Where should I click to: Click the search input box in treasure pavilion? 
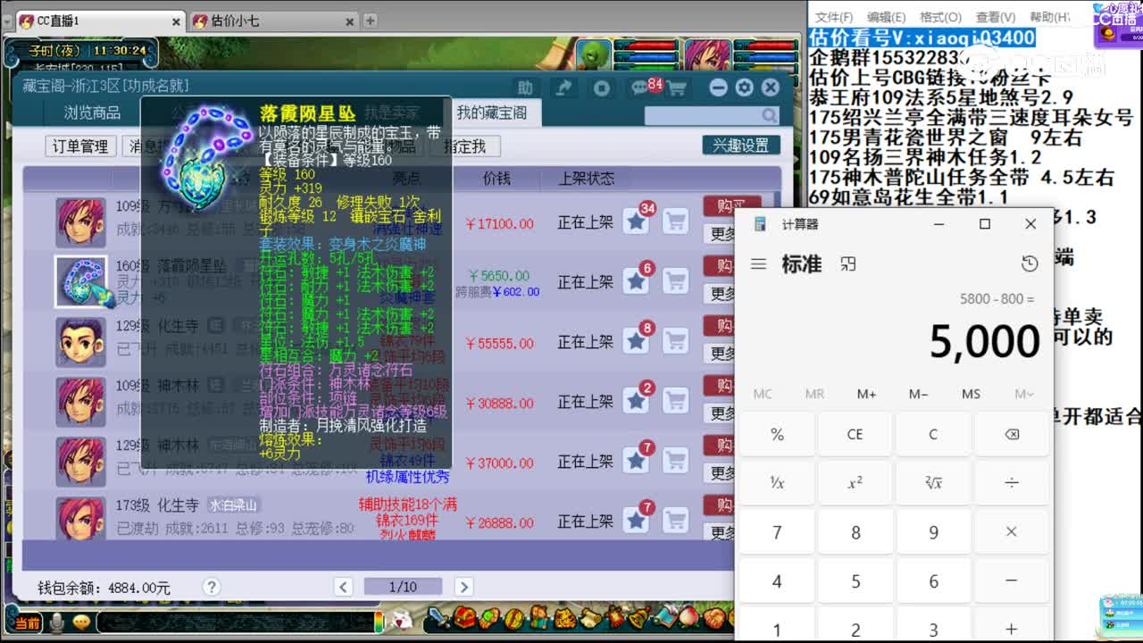coord(702,116)
